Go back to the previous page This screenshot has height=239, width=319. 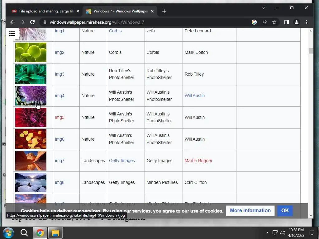pyautogui.click(x=12, y=22)
